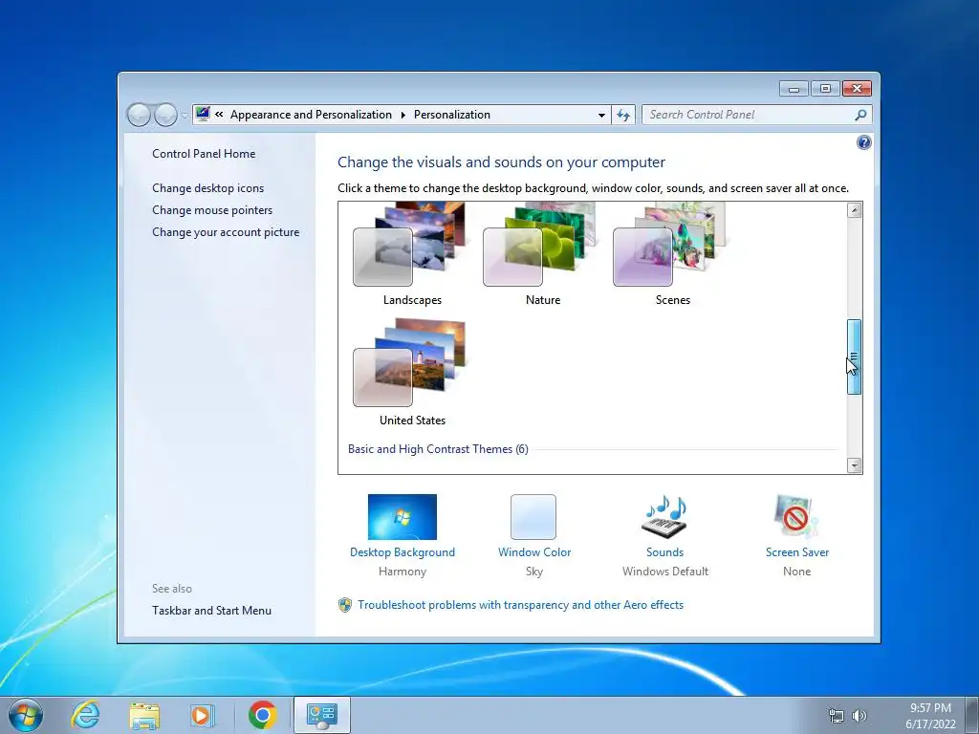Click the shield icon beside Troubleshoot link

point(344,605)
